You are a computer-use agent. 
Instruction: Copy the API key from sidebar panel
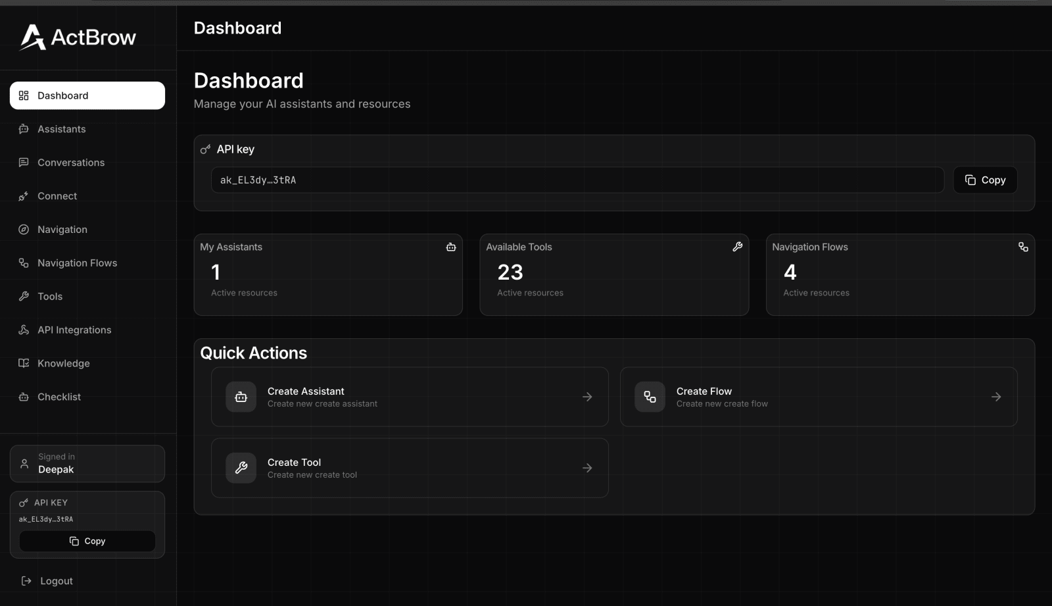click(87, 541)
